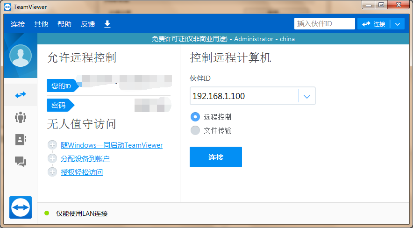Minimize the TeamViewer window
Image resolution: width=413 pixels, height=228 pixels.
(x=369, y=5)
